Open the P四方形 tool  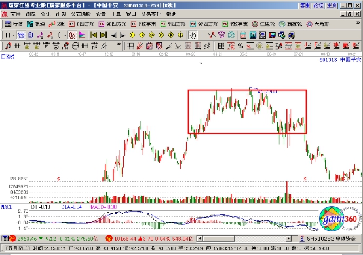coord(82,24)
